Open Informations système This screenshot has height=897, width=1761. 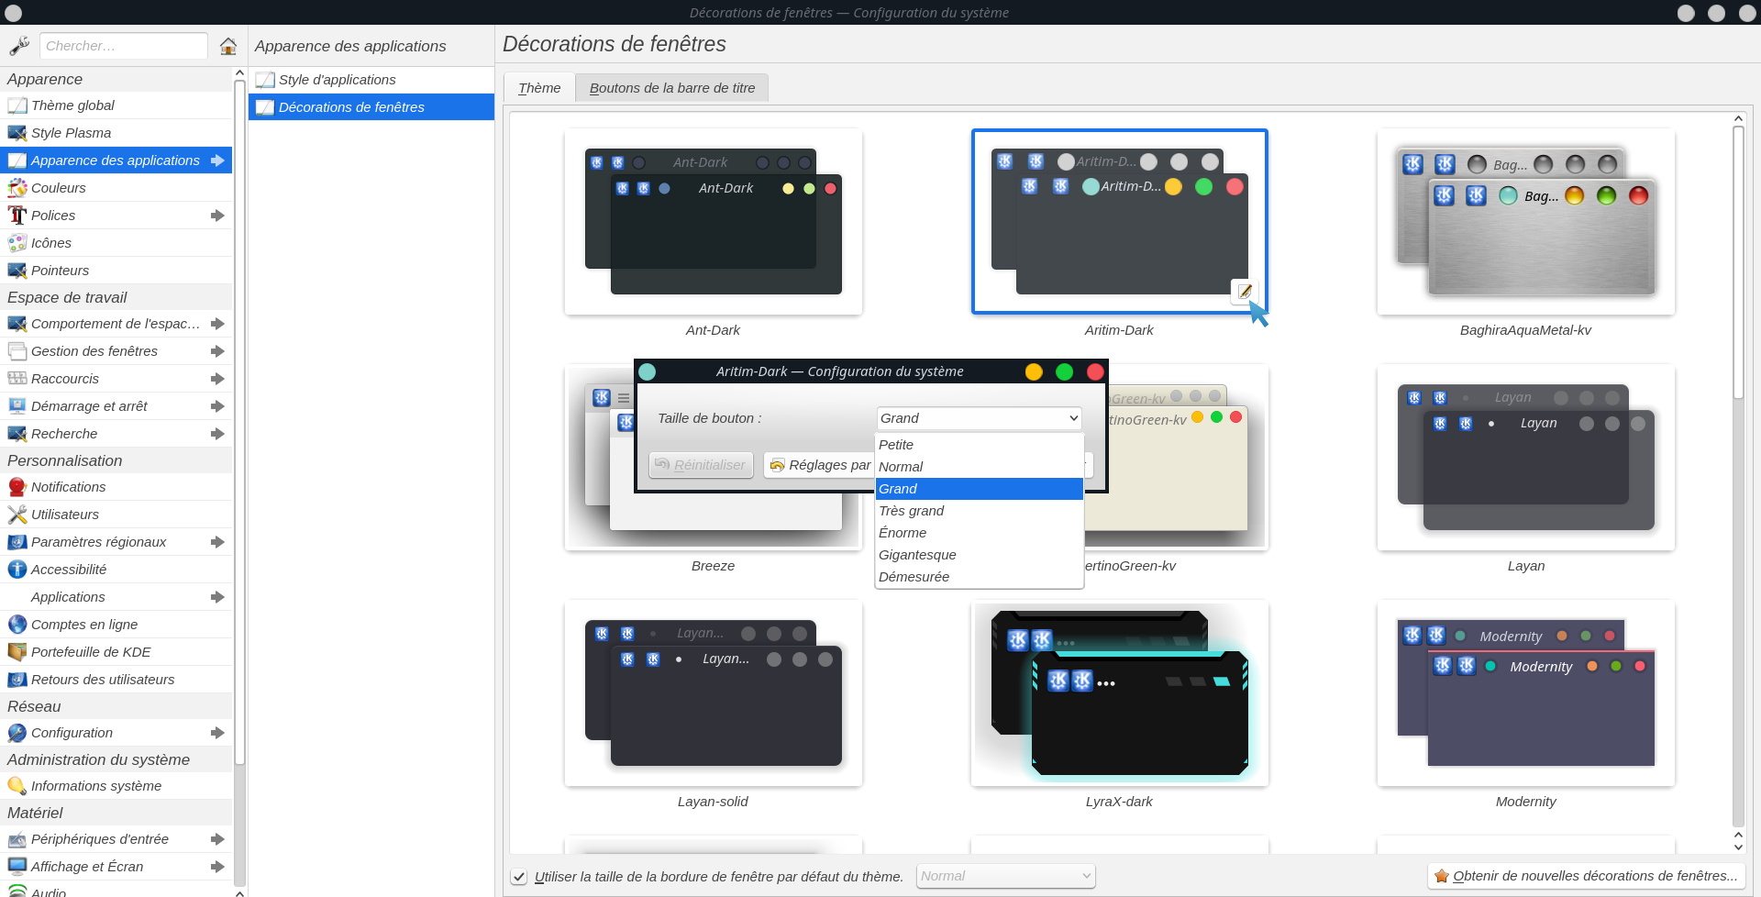[x=116, y=786]
